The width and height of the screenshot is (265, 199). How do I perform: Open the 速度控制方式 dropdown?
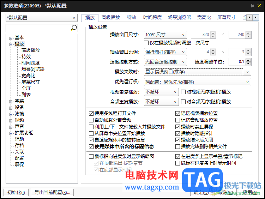click(x=165, y=62)
